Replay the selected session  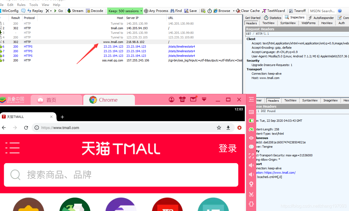35,11
